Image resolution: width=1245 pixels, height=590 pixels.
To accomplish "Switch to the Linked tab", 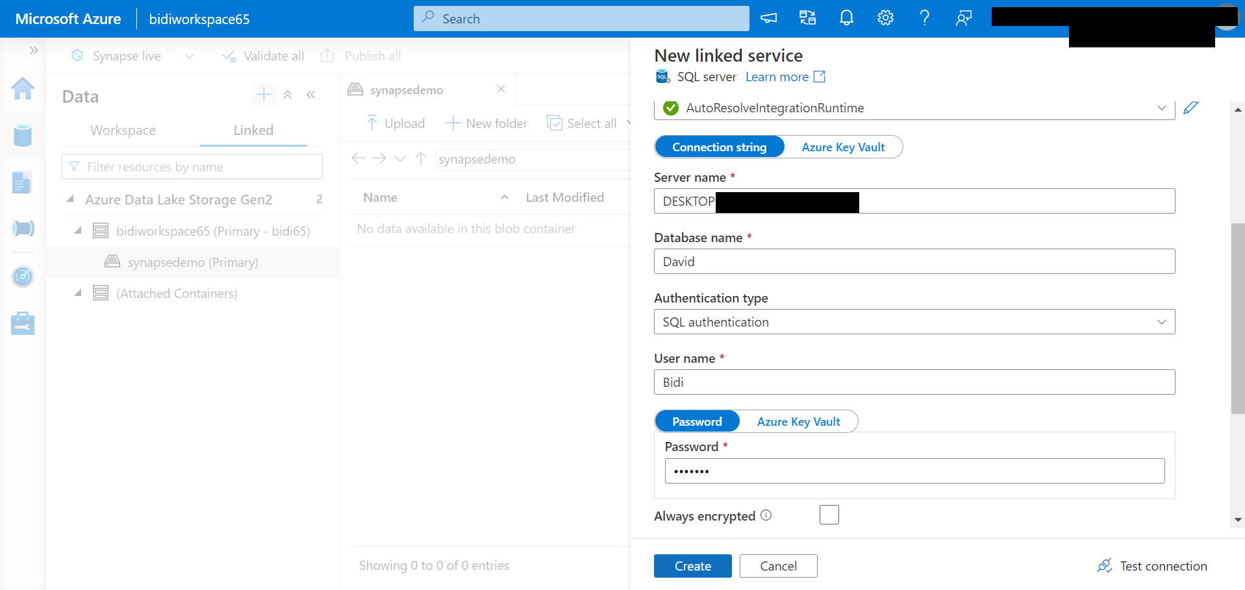I will tap(253, 130).
